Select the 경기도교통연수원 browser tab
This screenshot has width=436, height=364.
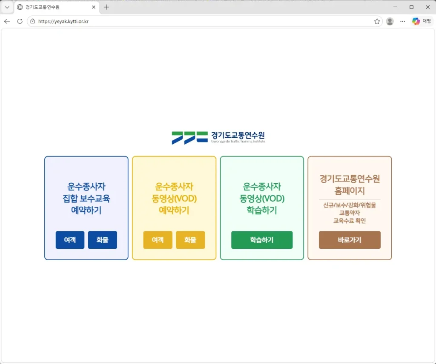click(x=51, y=7)
